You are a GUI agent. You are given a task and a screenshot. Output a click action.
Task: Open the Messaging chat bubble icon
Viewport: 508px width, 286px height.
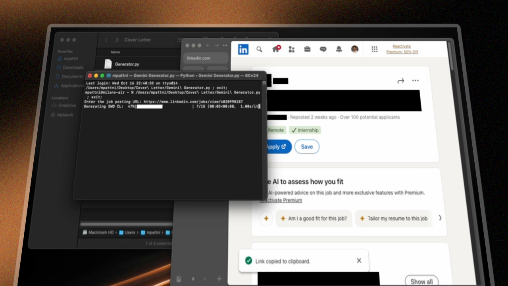[323, 49]
